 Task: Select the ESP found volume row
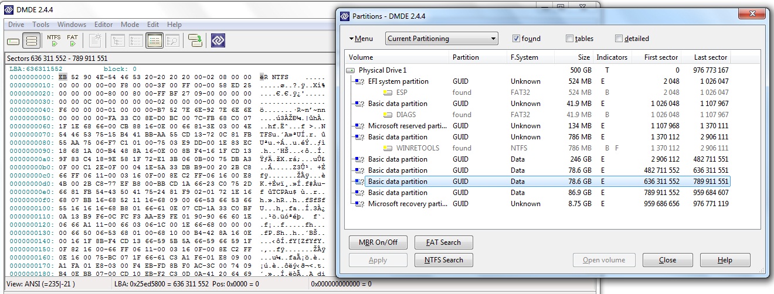tap(538, 93)
